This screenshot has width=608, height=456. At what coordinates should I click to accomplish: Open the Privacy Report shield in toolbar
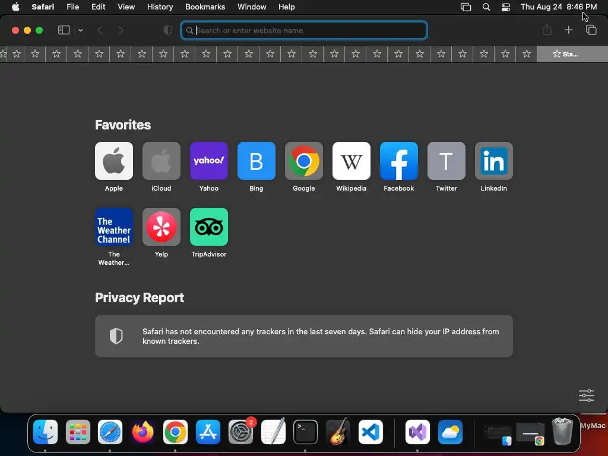tap(167, 30)
